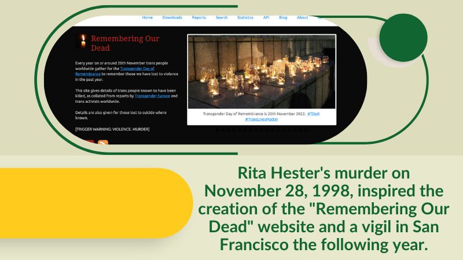Click the API navigation link
This screenshot has height=260, width=463.
(x=266, y=17)
